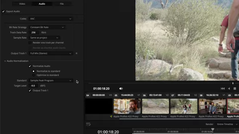Open Output Track 1 Full Mix dropdown
The width and height of the screenshot is (239, 134).
50,53
